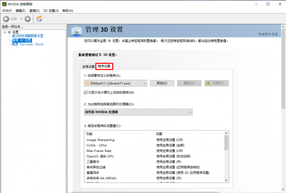Open the 3DMark11 program selection dropdown
The width and height of the screenshot is (286, 193).
point(115,83)
